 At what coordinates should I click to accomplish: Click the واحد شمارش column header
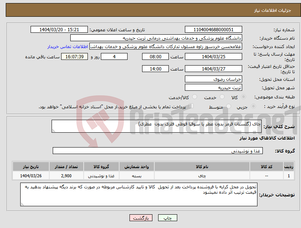click(x=136, y=167)
